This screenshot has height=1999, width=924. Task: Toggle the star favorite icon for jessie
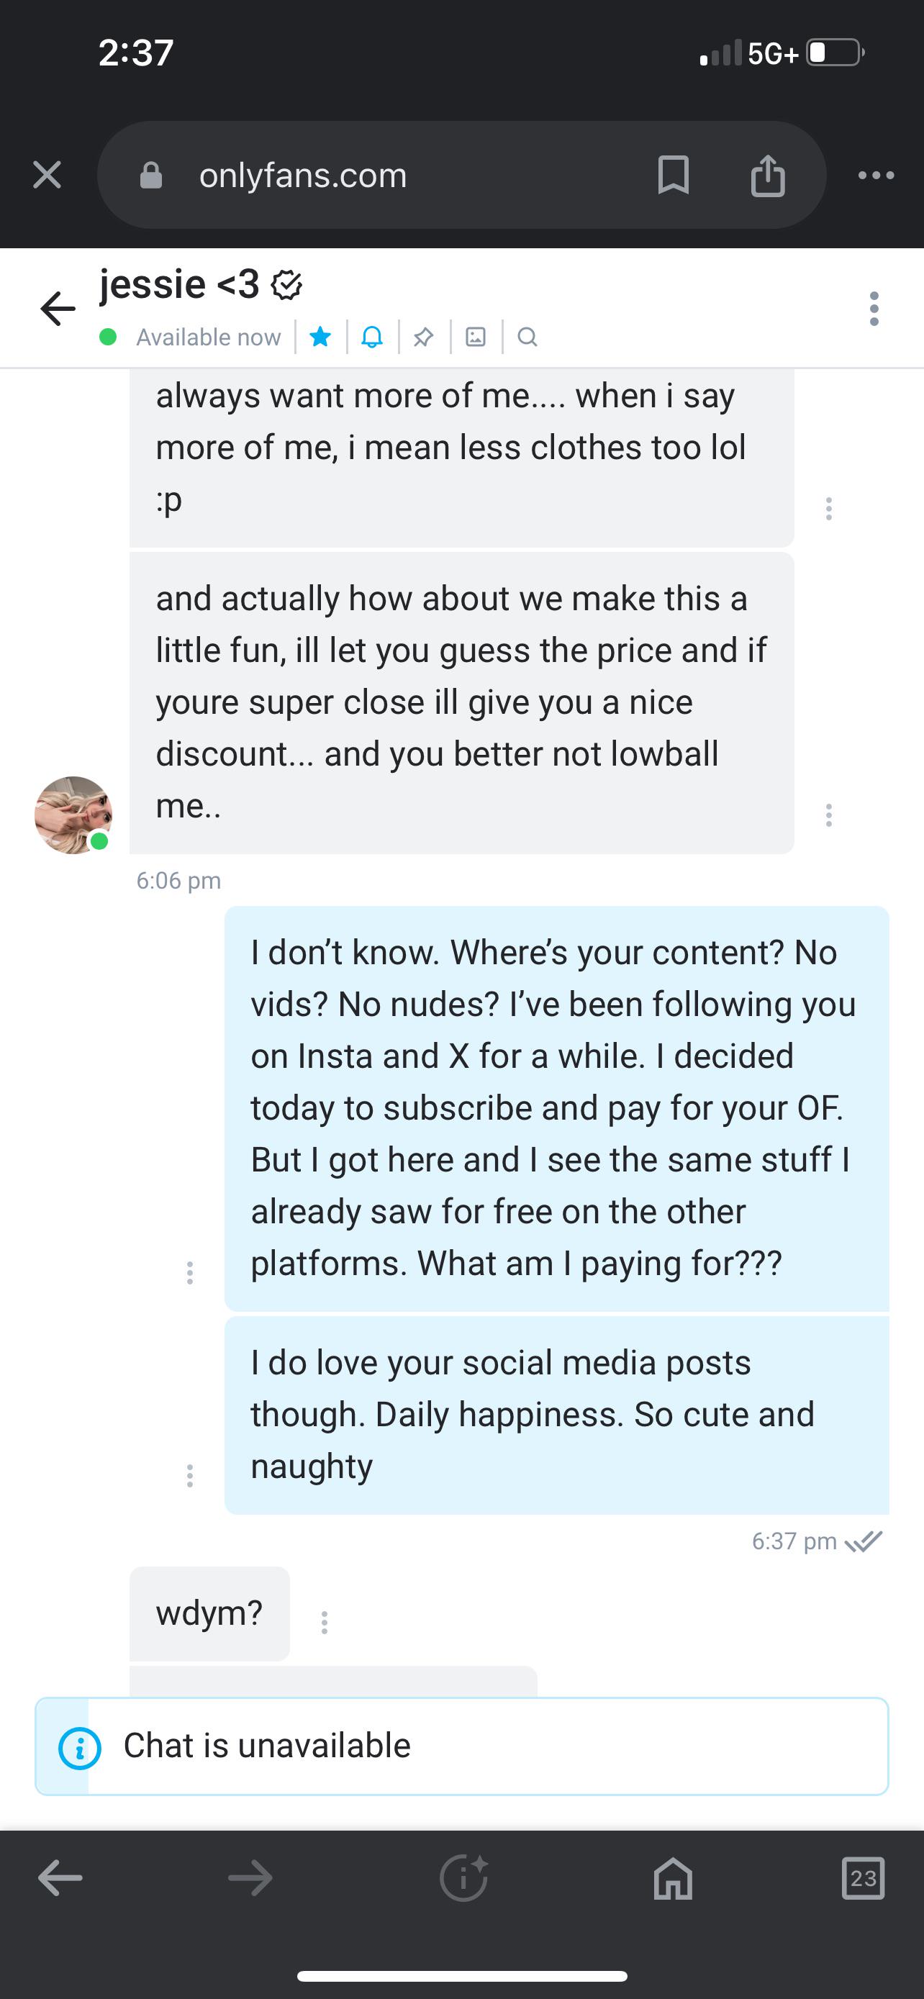point(320,337)
